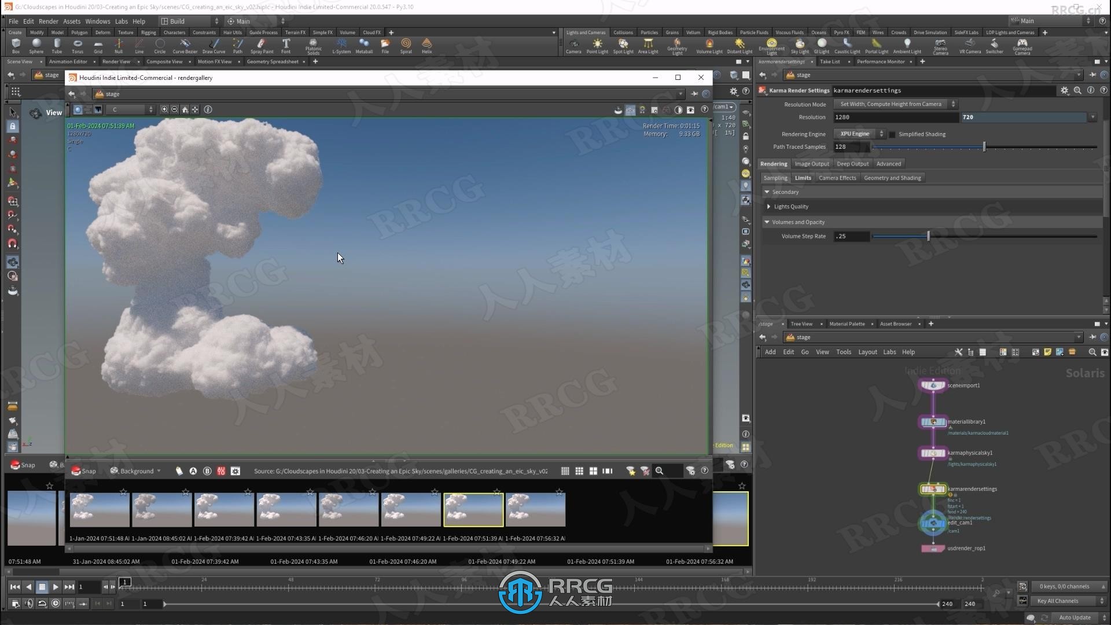Click the Limits tab in Karma settings
Viewport: 1111px width, 625px height.
coord(803,177)
